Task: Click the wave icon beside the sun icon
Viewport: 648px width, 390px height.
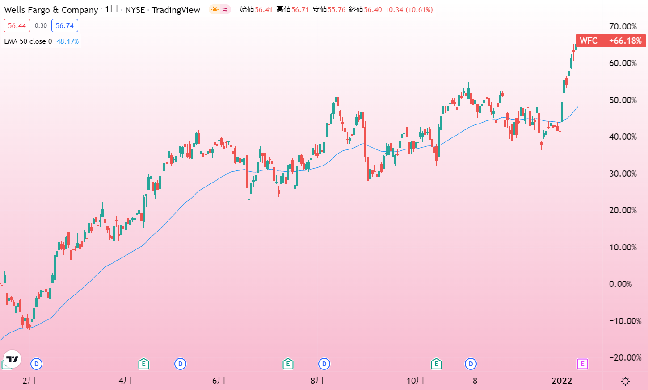Action: coord(224,9)
